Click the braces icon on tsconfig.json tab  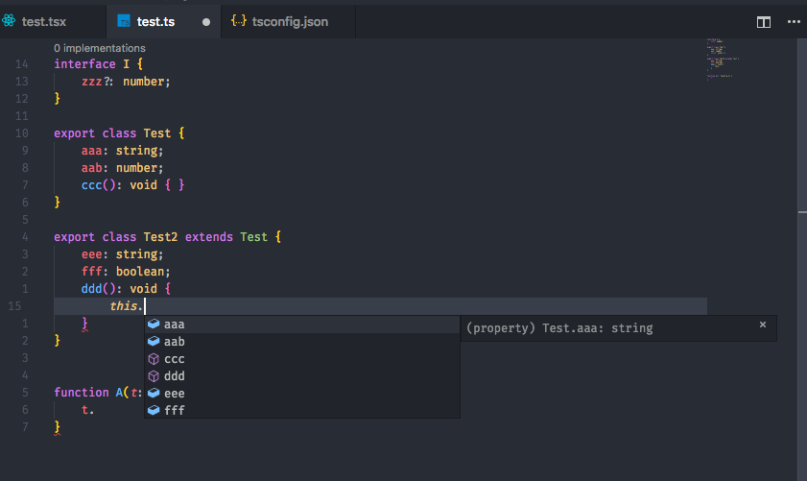click(x=239, y=20)
